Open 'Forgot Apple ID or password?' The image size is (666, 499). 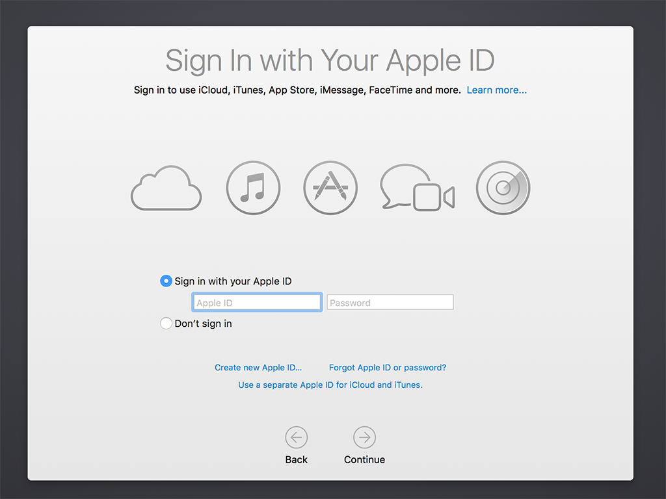(388, 367)
